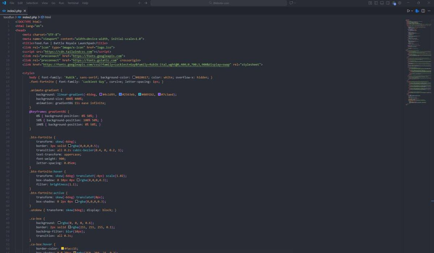Click the ".animate-gradient {" selector

pyautogui.click(x=46, y=90)
